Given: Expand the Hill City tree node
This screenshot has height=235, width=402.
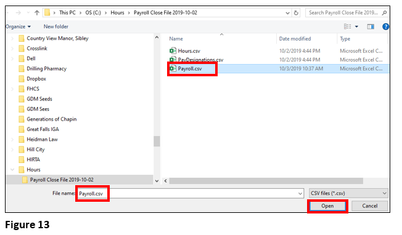Looking at the screenshot, I should coord(12,149).
